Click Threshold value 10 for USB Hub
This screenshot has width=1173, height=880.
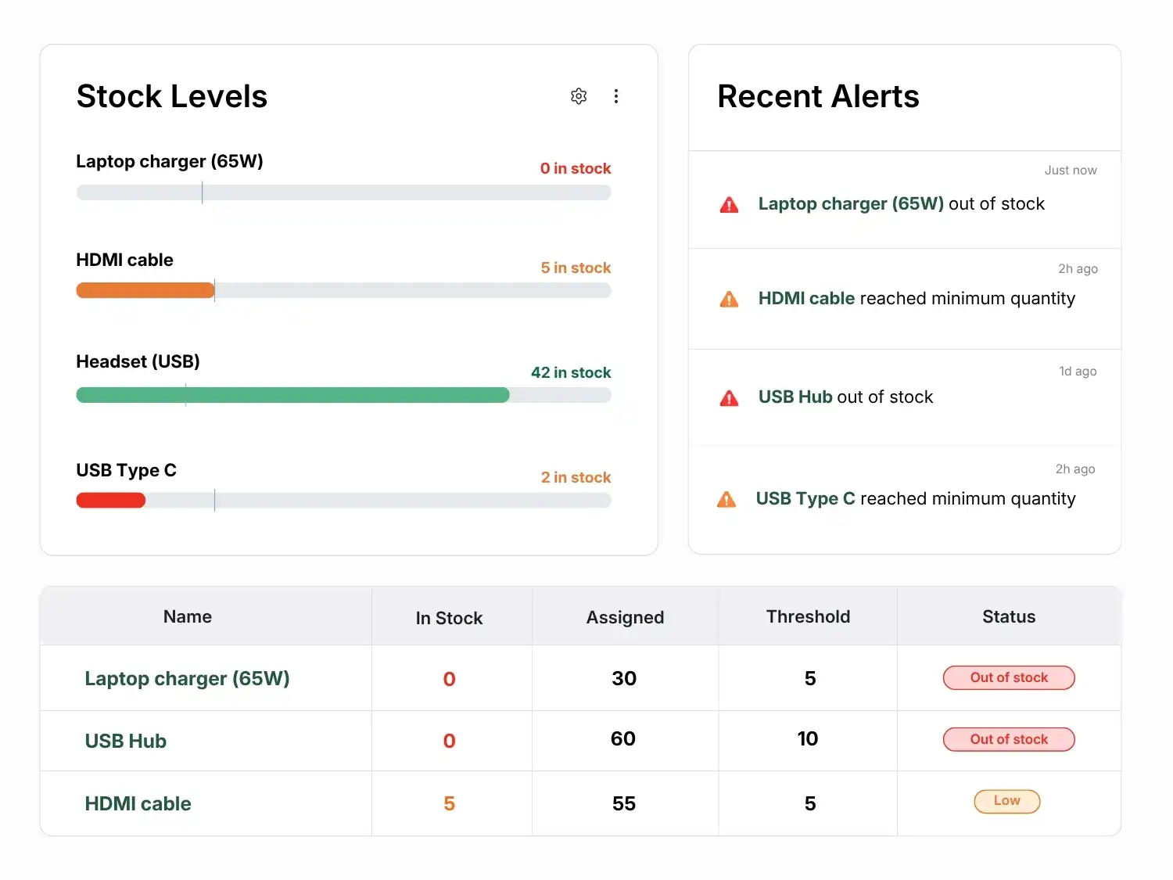tap(808, 738)
